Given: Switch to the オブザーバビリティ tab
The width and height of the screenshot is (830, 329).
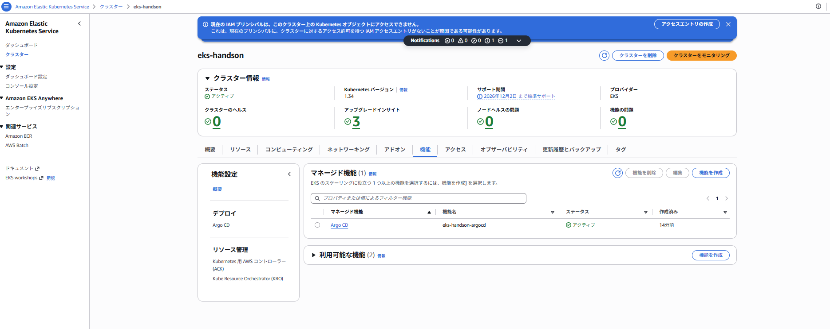Looking at the screenshot, I should pos(504,150).
